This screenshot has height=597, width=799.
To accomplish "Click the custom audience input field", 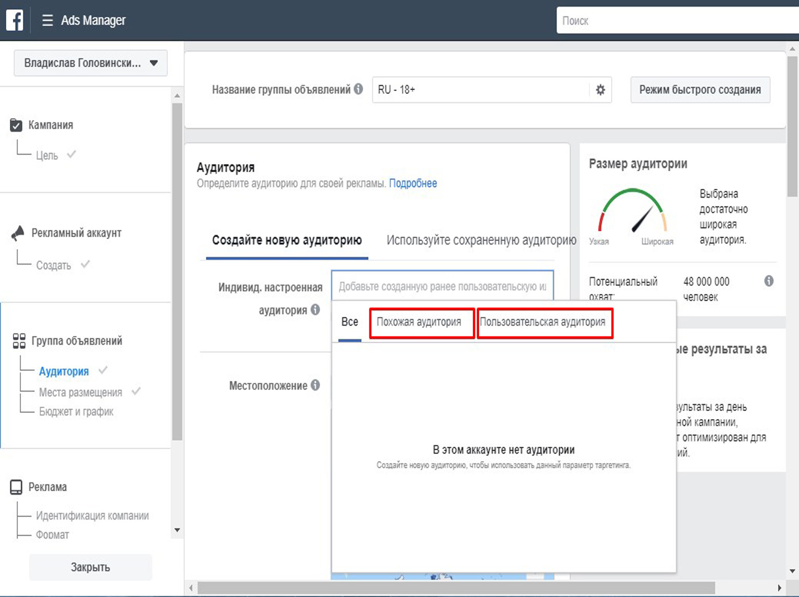I will (x=442, y=286).
